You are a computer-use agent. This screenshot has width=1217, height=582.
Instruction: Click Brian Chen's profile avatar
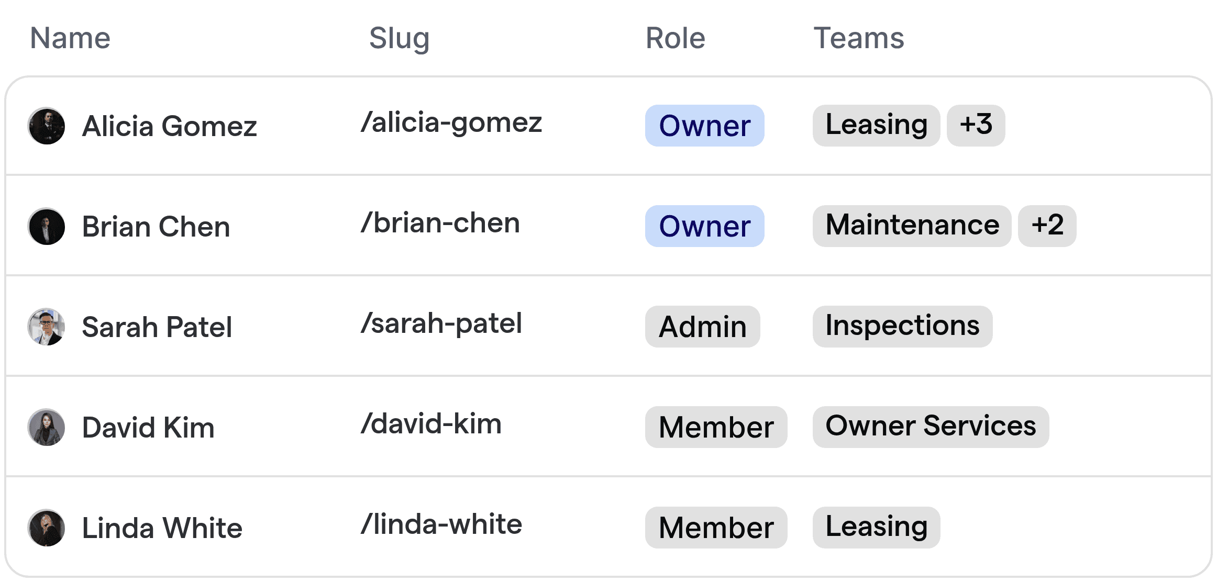(46, 226)
